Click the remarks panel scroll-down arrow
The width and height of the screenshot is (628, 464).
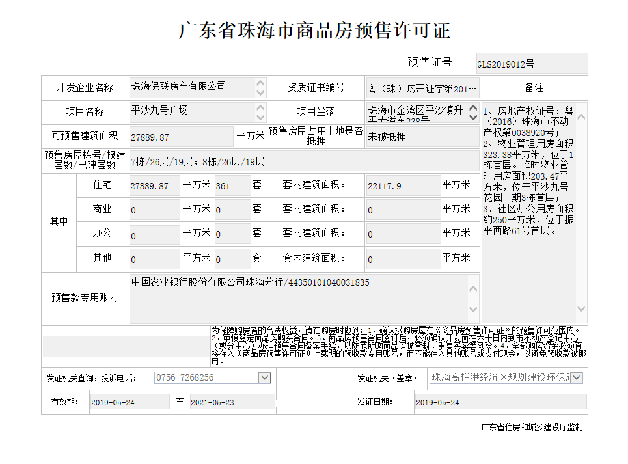tap(581, 310)
